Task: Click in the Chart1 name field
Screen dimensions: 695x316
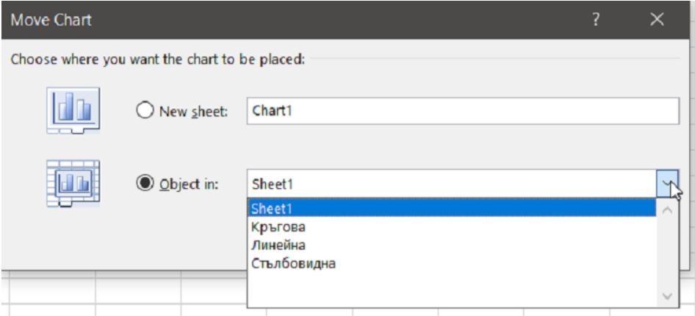Action: (461, 110)
